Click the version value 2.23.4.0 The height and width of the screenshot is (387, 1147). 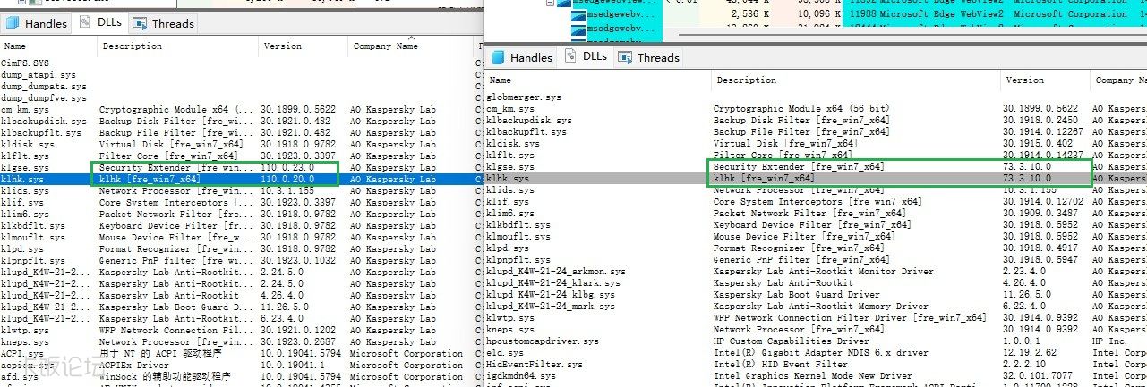1025,271
